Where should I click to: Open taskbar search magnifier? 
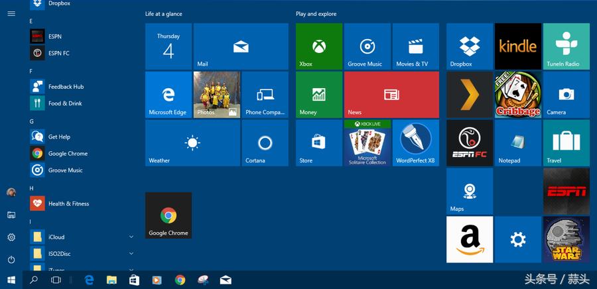click(x=34, y=280)
